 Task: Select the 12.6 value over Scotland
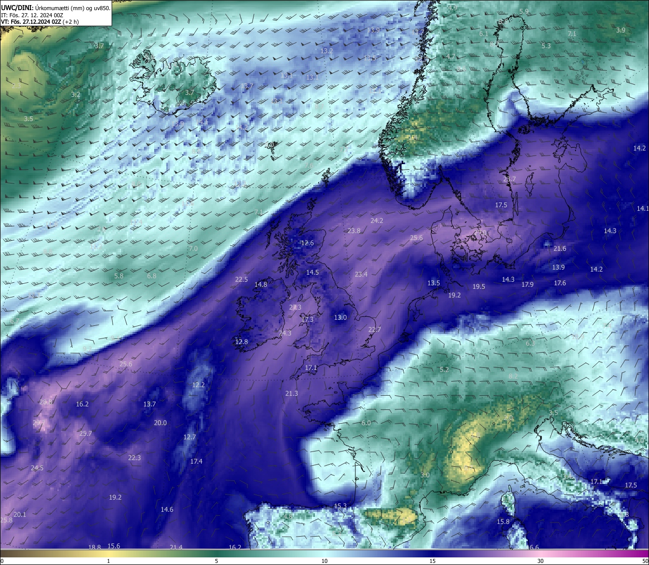[x=307, y=243]
